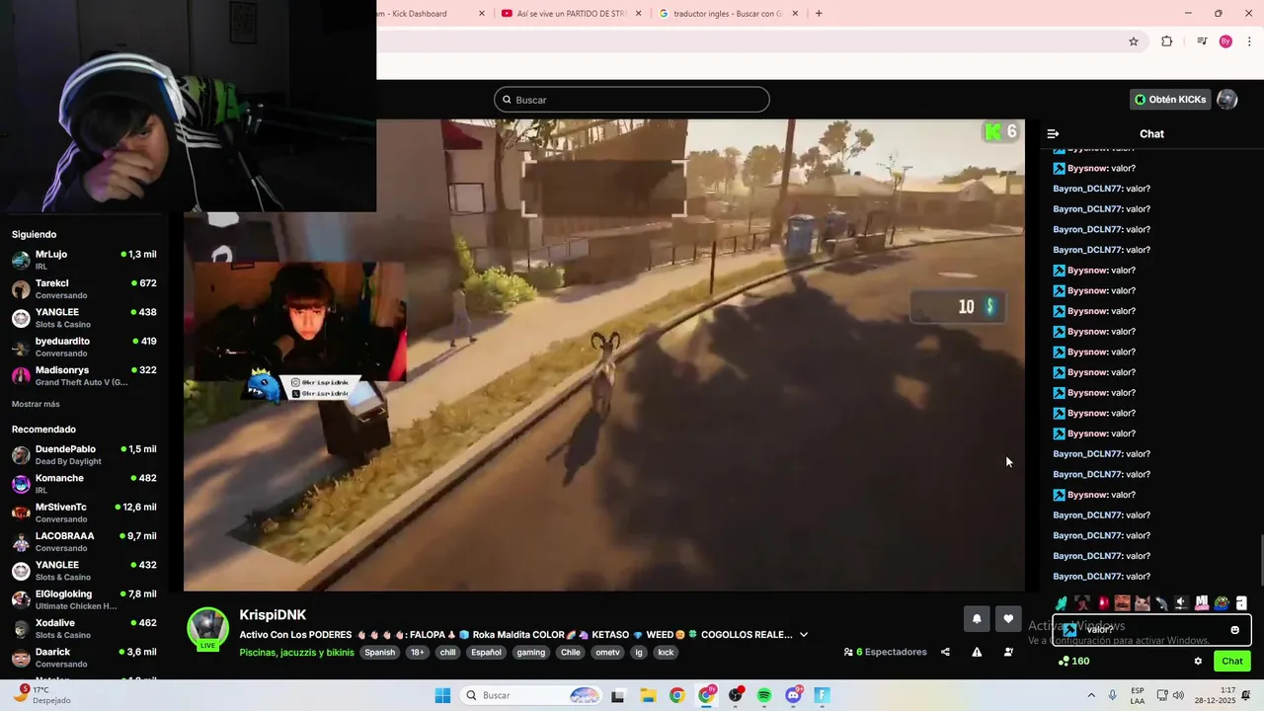Click the chat message input box

(1151, 629)
